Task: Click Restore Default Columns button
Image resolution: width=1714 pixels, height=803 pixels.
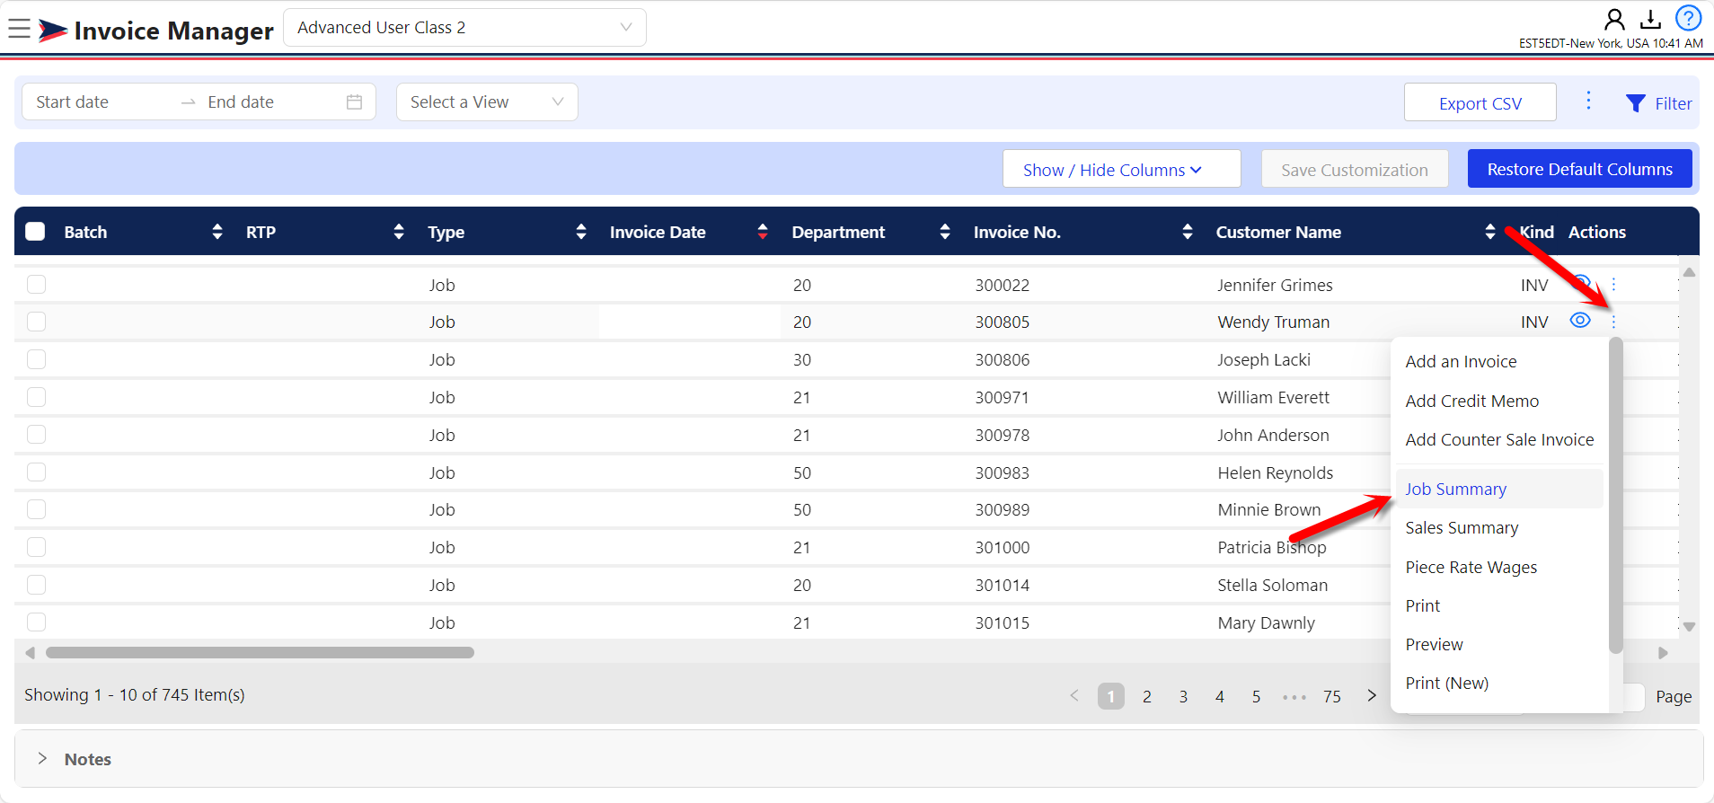Action: [1579, 169]
